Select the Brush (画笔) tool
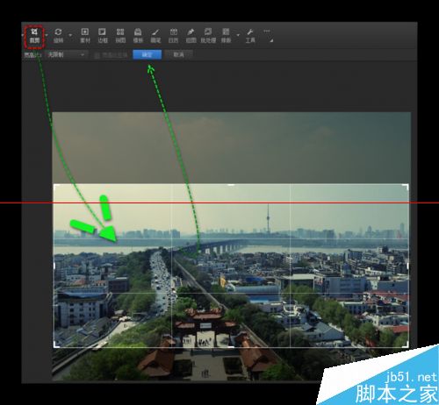This screenshot has height=405, width=439. point(155,36)
